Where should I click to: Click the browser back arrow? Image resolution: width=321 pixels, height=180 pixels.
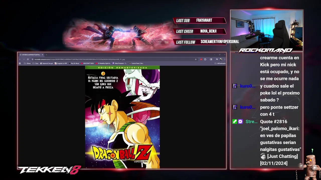pos(20,59)
